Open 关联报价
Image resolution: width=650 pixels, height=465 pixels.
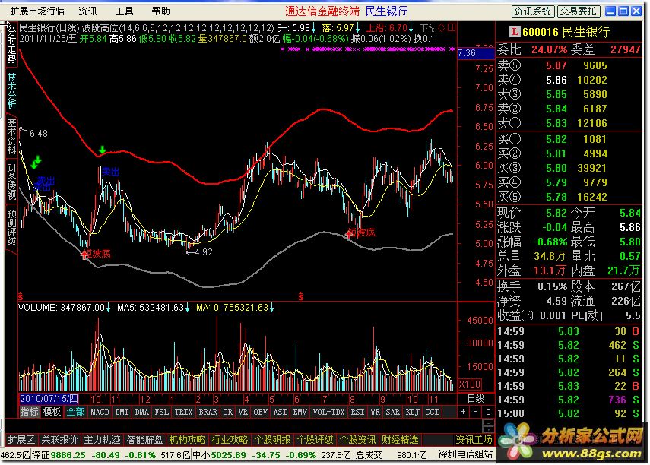click(x=60, y=440)
